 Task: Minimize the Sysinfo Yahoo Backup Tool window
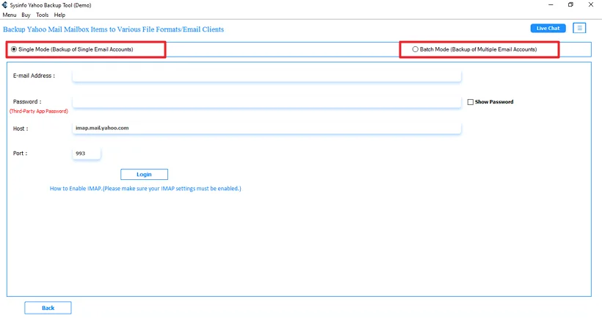coord(551,5)
